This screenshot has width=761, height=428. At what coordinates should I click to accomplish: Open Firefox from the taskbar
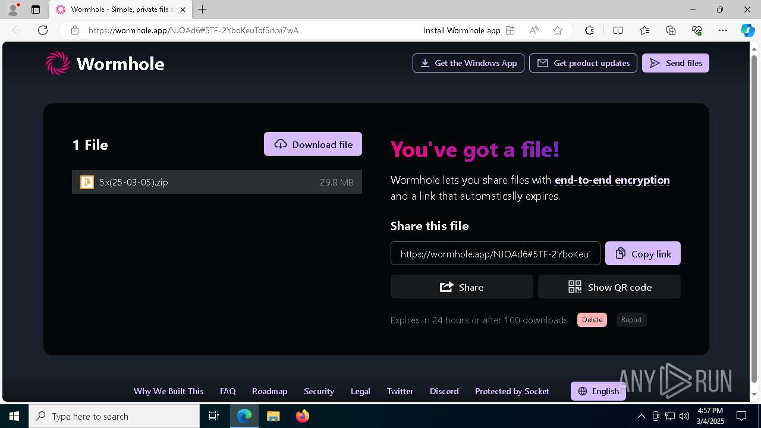click(303, 416)
